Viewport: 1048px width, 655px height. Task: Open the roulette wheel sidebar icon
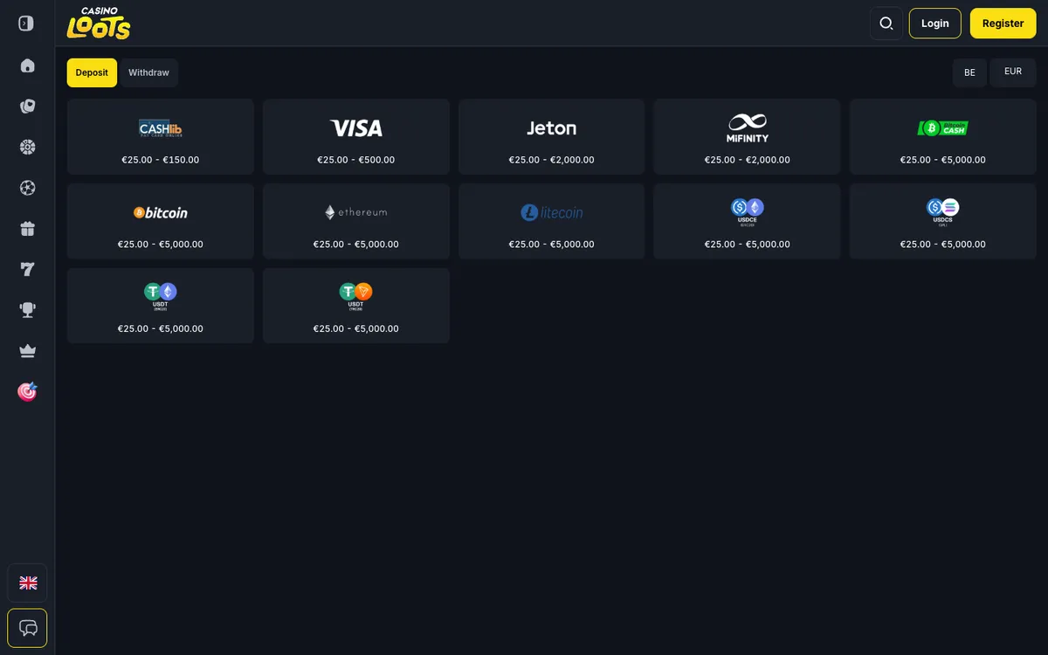[x=27, y=147]
